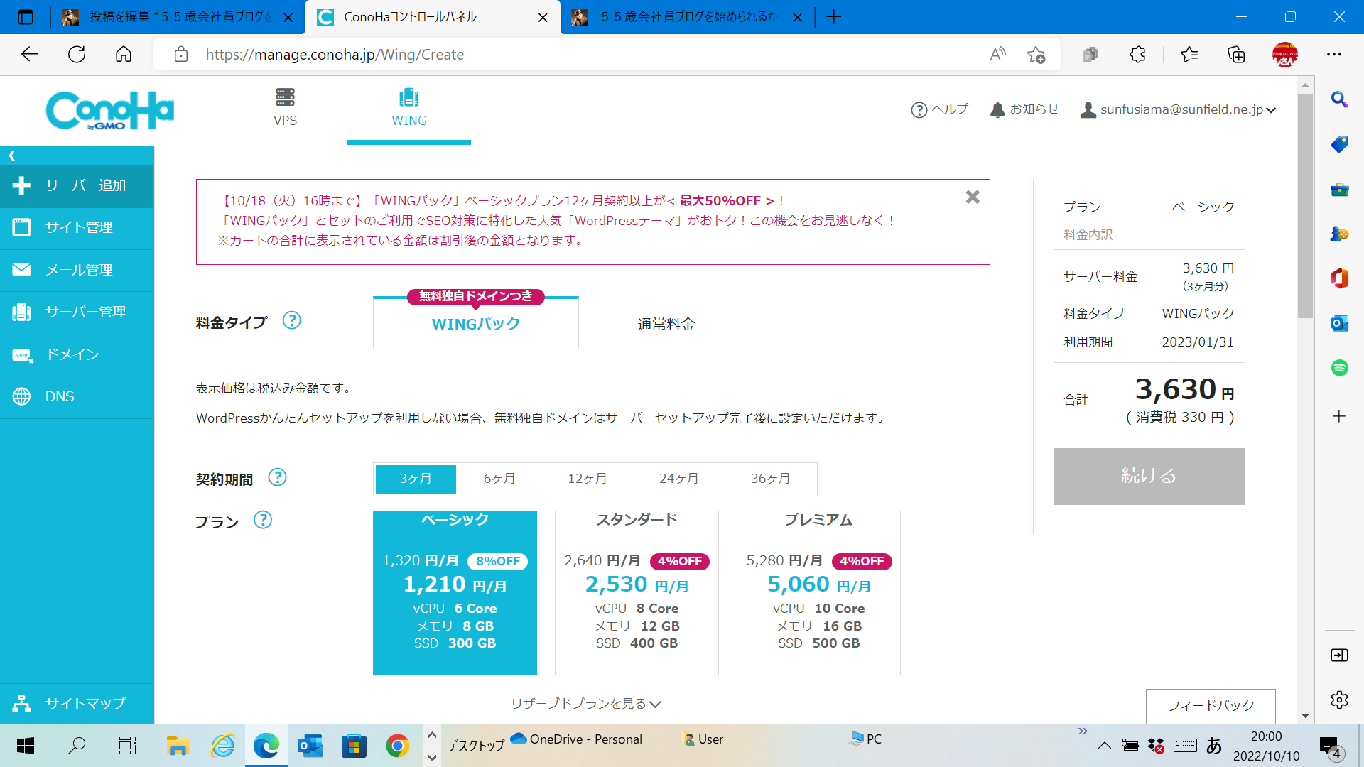The height and width of the screenshot is (767, 1364).
Task: Expand the taskbar toolbar overflow chevron
Action: (x=1083, y=731)
